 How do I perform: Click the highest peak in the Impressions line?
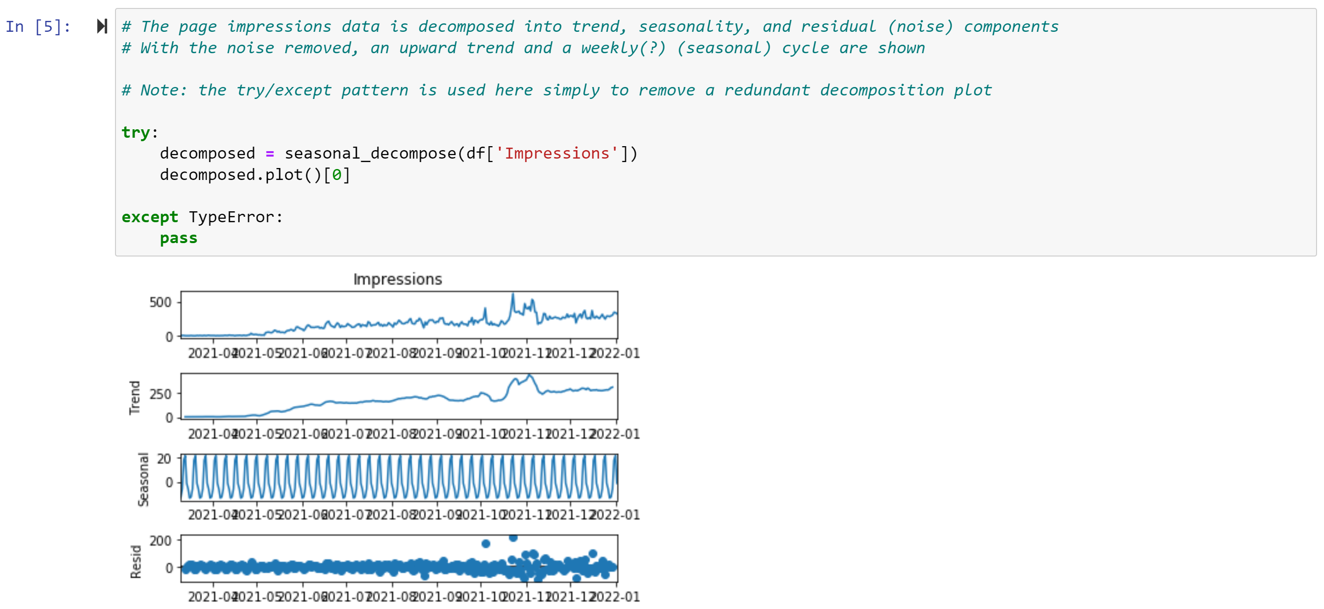click(x=513, y=295)
